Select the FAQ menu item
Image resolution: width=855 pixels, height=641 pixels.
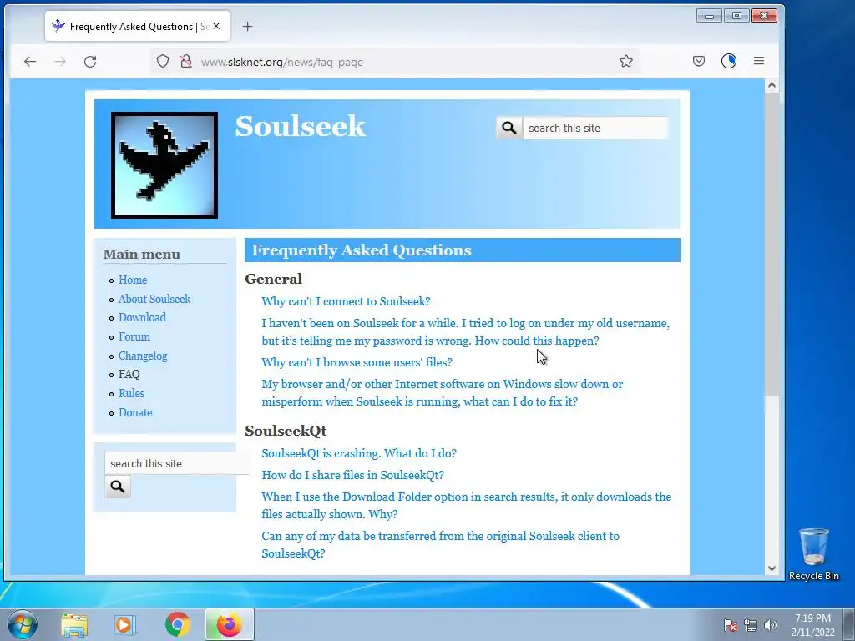pos(129,374)
